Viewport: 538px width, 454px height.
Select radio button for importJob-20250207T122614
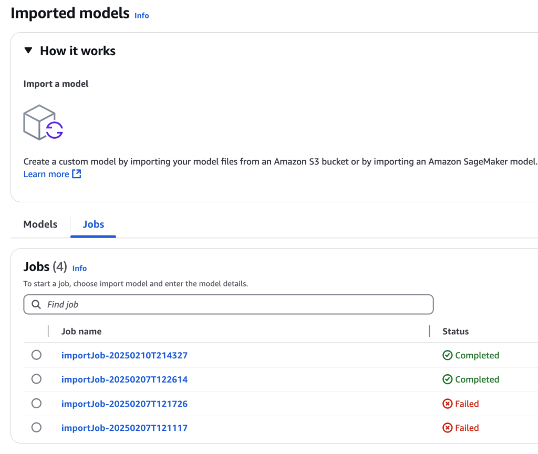pyautogui.click(x=36, y=379)
